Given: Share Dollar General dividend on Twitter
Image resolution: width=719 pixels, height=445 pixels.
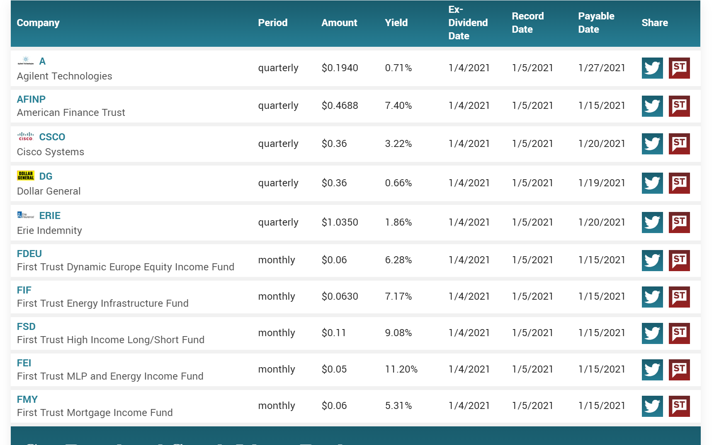Looking at the screenshot, I should pos(652,183).
